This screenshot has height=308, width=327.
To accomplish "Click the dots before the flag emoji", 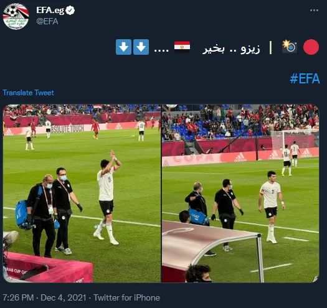I will (161, 51).
